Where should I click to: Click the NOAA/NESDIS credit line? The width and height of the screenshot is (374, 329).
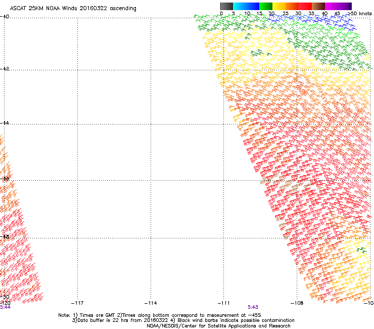click(218, 326)
